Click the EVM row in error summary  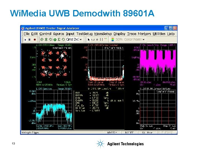tap(92, 98)
